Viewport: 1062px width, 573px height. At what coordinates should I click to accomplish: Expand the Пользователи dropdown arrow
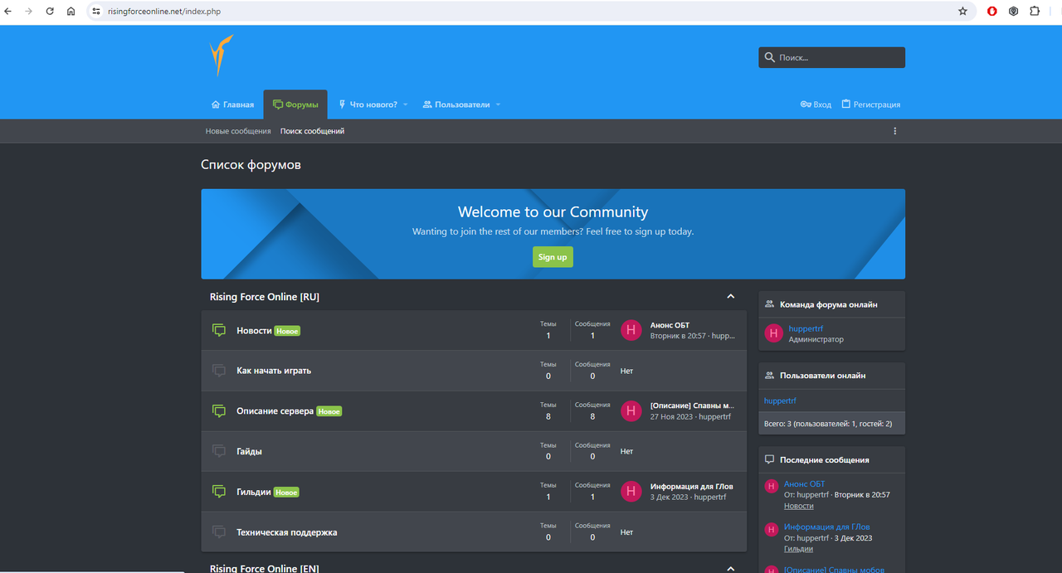pos(498,104)
